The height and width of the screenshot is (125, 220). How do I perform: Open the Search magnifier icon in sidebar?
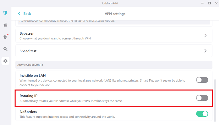click(5, 49)
